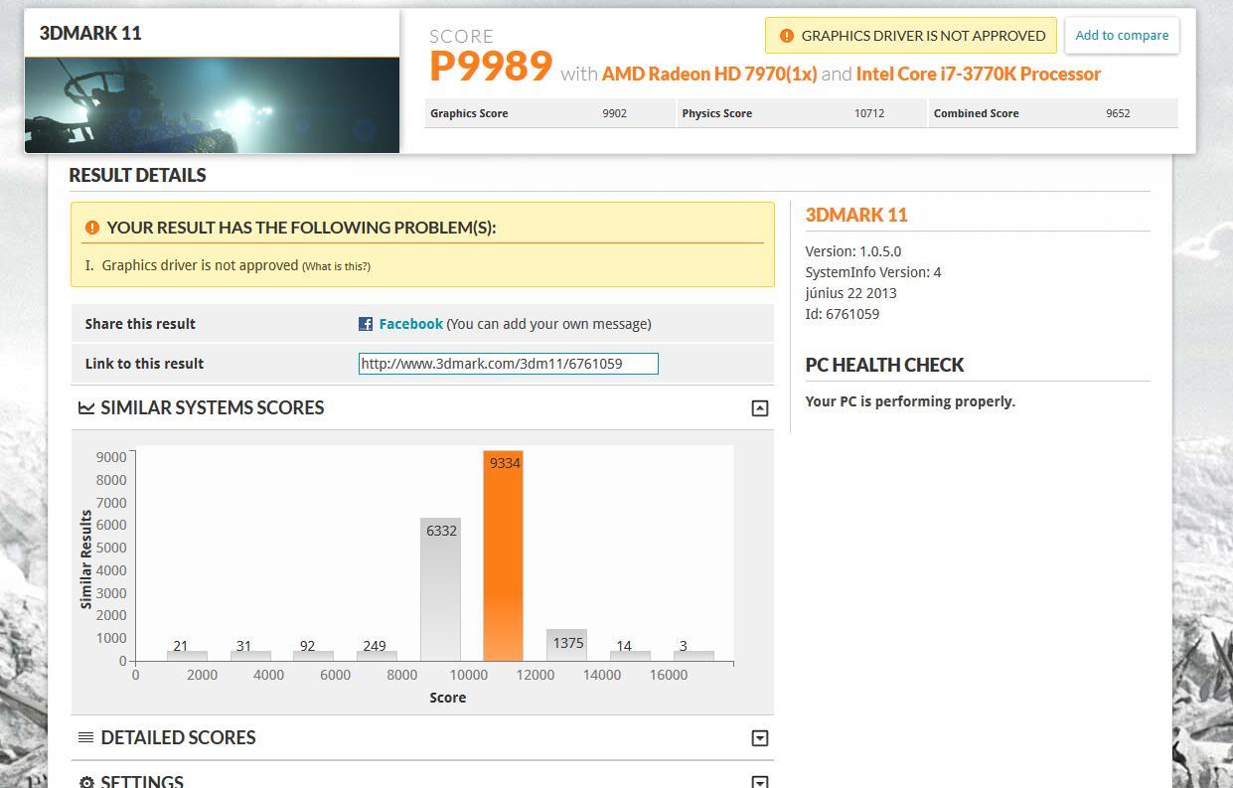Click the Physics Score value 10712

[x=869, y=113]
